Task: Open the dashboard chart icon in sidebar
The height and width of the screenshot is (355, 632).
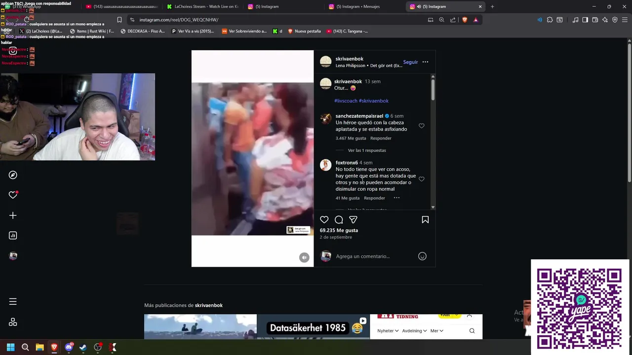Action: pos(13,236)
